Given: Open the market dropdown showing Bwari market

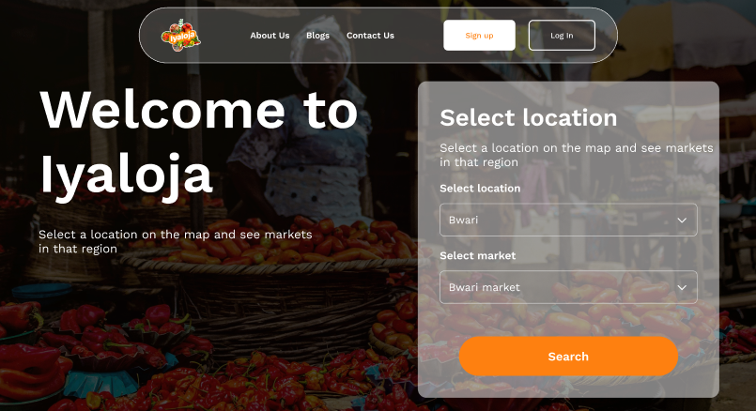Looking at the screenshot, I should coord(568,287).
